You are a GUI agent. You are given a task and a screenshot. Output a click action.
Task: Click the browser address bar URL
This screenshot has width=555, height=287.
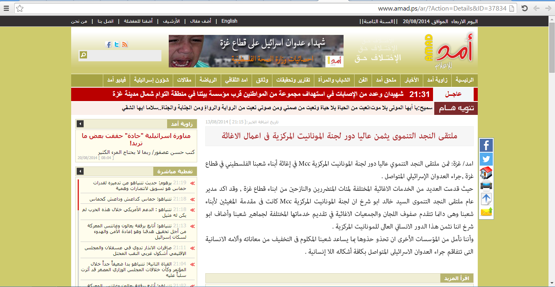pyautogui.click(x=442, y=8)
